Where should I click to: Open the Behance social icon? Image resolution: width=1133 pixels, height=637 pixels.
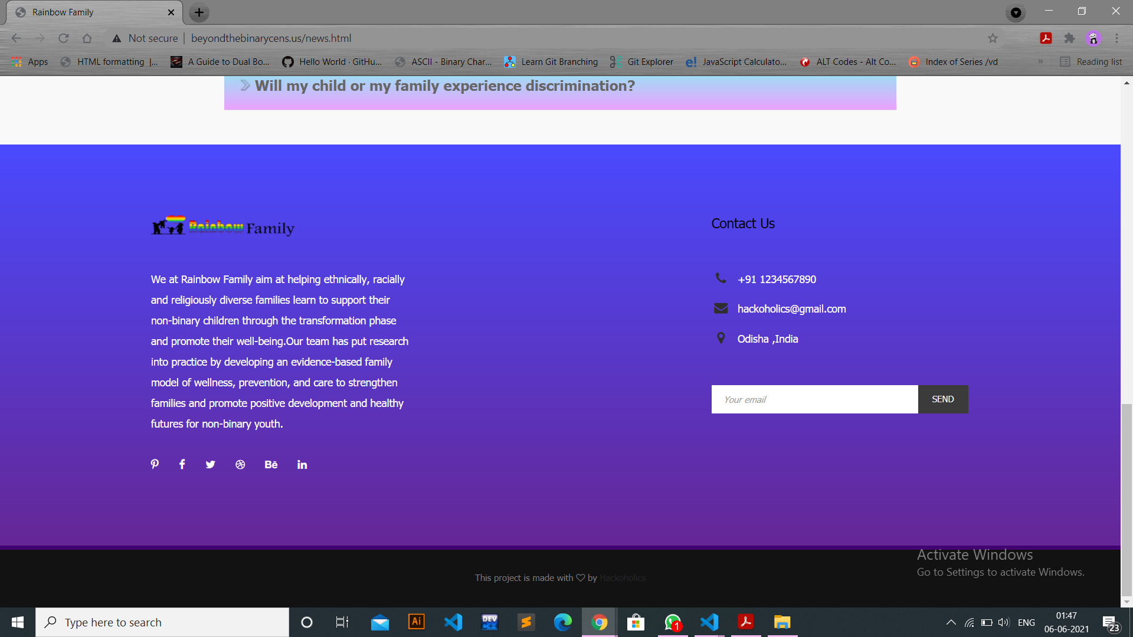(x=271, y=465)
